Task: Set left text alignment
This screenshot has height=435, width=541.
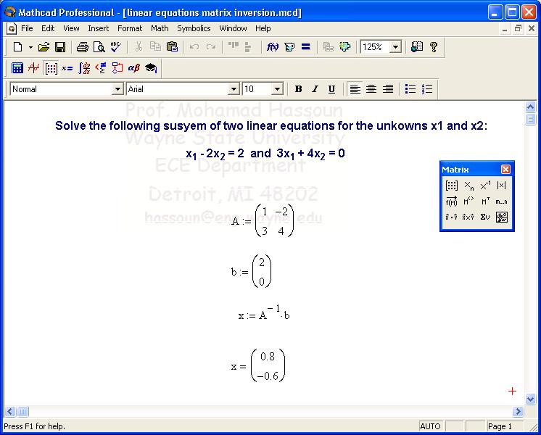Action: tap(355, 89)
